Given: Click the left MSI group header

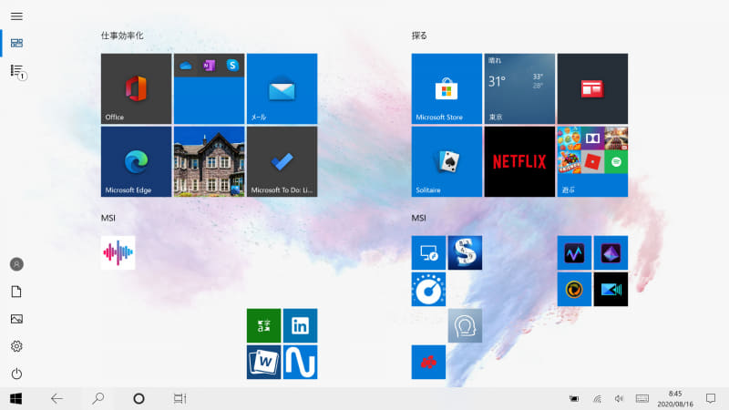Looking at the screenshot, I should (108, 218).
